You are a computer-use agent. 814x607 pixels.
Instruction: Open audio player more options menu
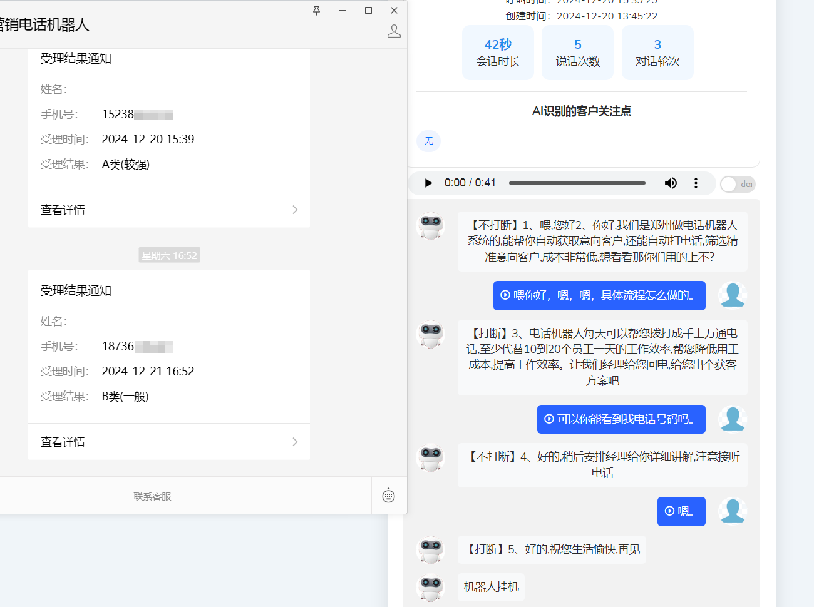[x=696, y=183]
